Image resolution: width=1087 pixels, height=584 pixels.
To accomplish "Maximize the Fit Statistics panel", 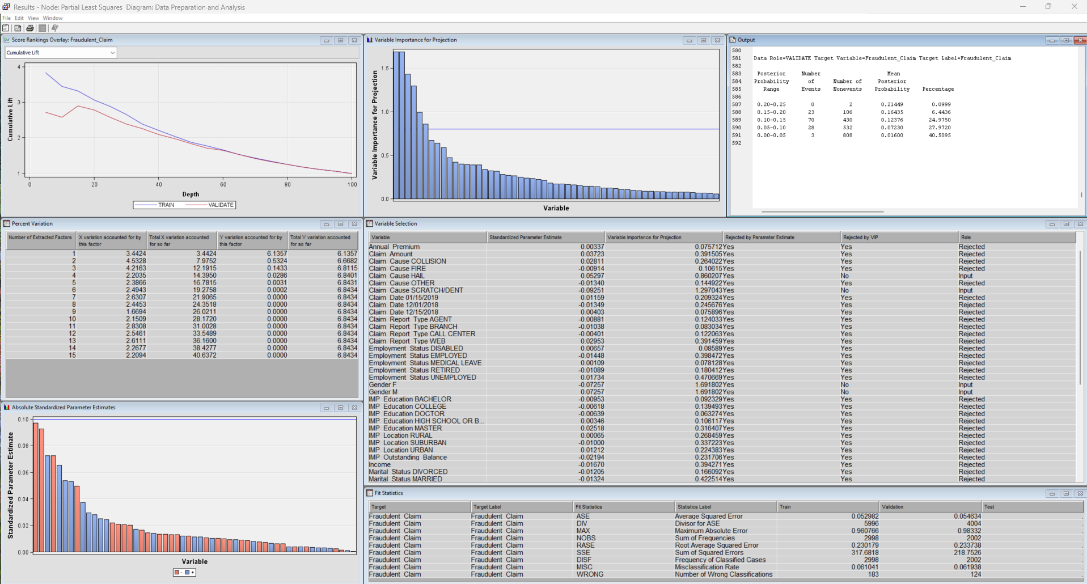I will (x=1066, y=494).
